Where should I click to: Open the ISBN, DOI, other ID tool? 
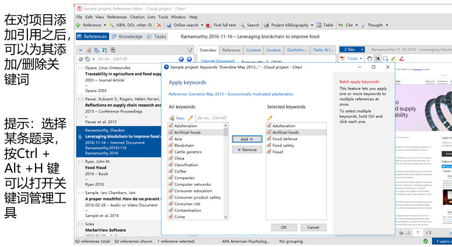131,25
